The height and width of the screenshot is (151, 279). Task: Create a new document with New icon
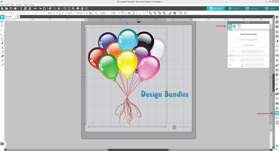2,8
